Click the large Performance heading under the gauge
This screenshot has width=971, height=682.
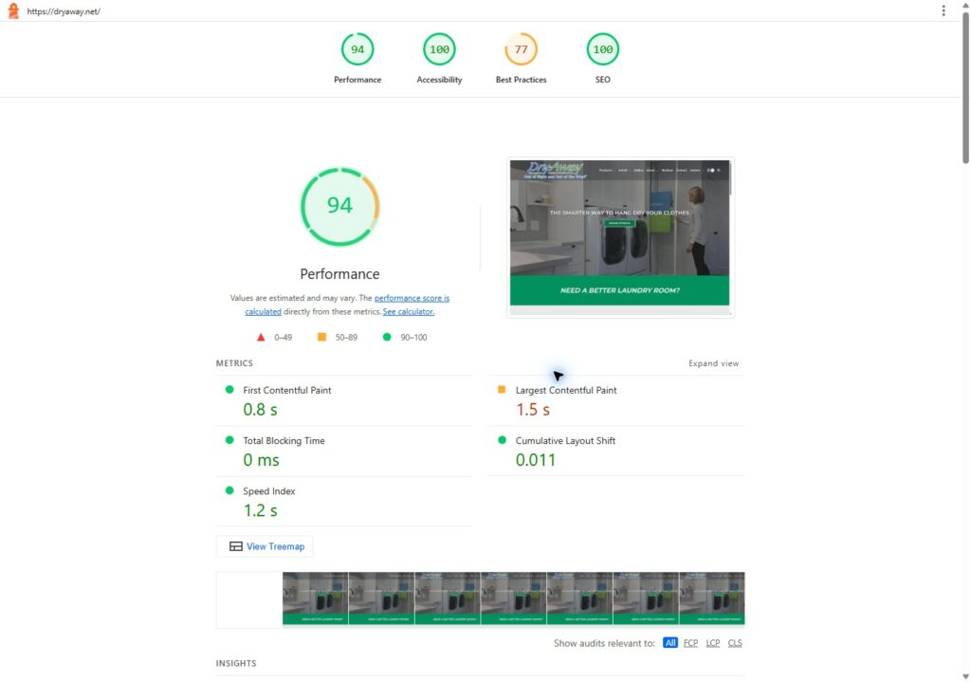tap(340, 274)
